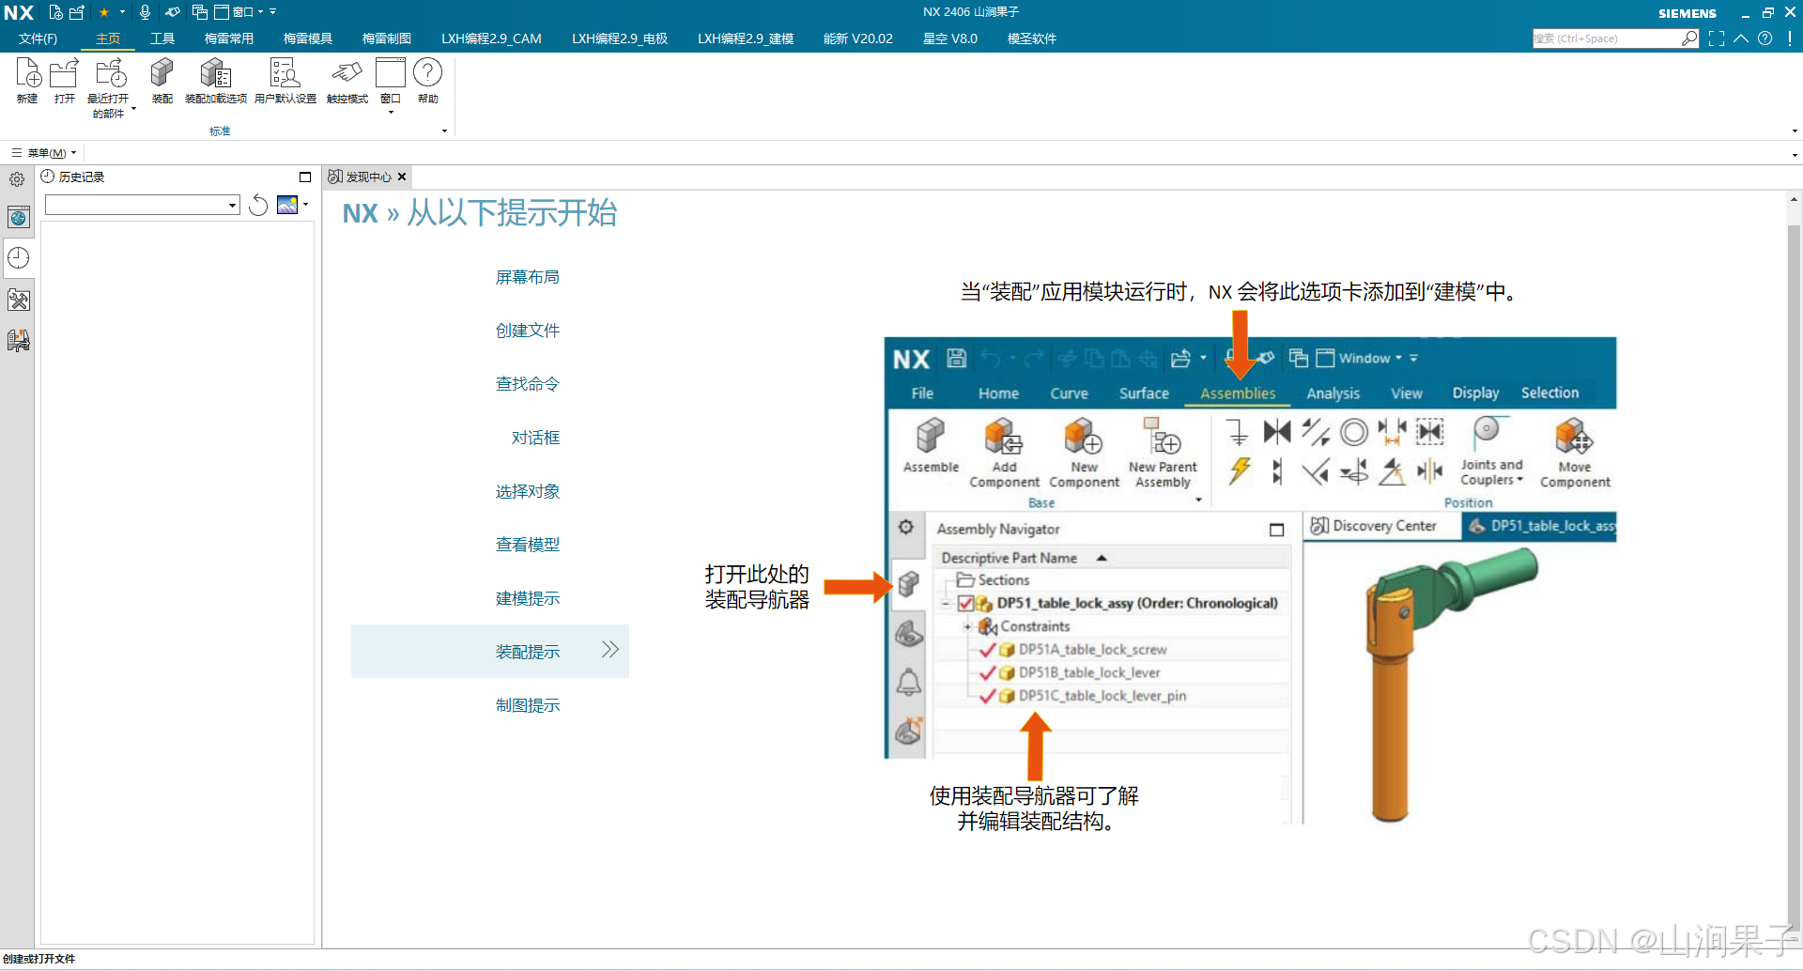
Task: Minimize the ribbon with the caret icon
Action: coord(1741,39)
